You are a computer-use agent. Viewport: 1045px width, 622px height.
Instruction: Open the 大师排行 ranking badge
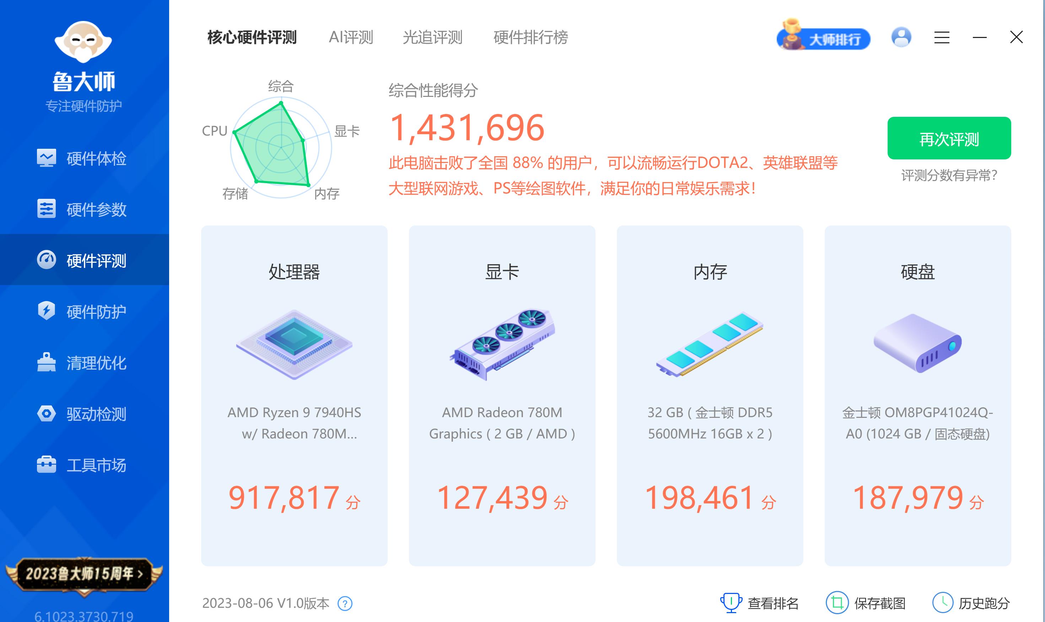click(824, 38)
